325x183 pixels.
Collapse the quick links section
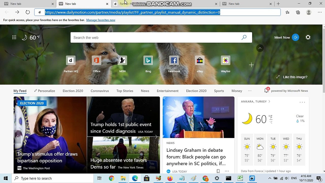(260, 48)
